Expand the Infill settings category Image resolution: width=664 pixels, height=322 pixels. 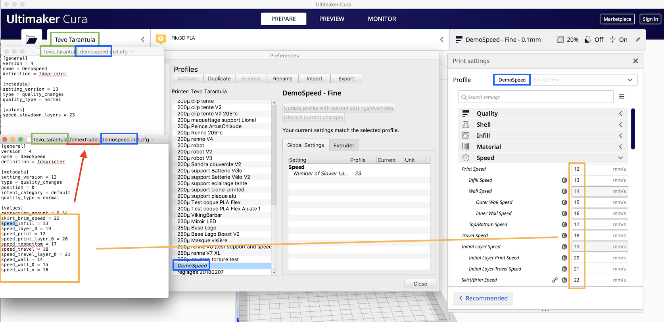pyautogui.click(x=621, y=136)
